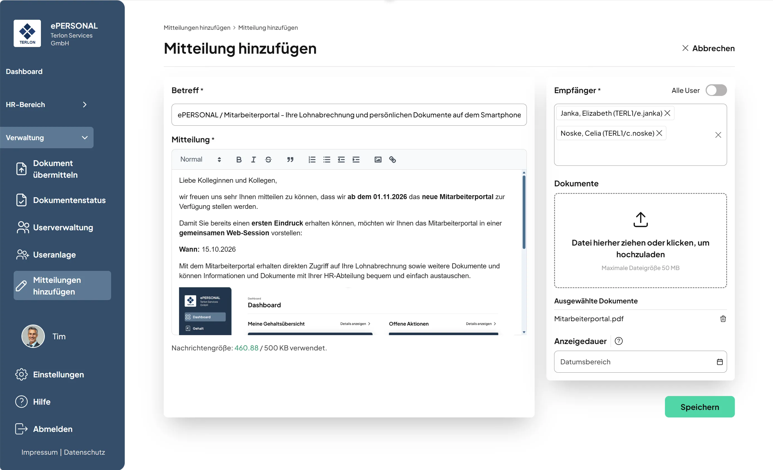773x470 pixels.
Task: Click the message editor scrollbar thumb
Action: pyautogui.click(x=524, y=212)
